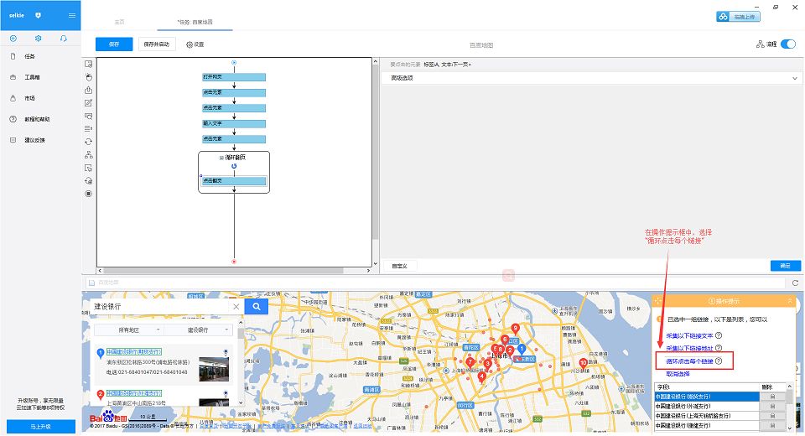
Task: Click the 循环点击每个链接 link
Action: click(689, 361)
